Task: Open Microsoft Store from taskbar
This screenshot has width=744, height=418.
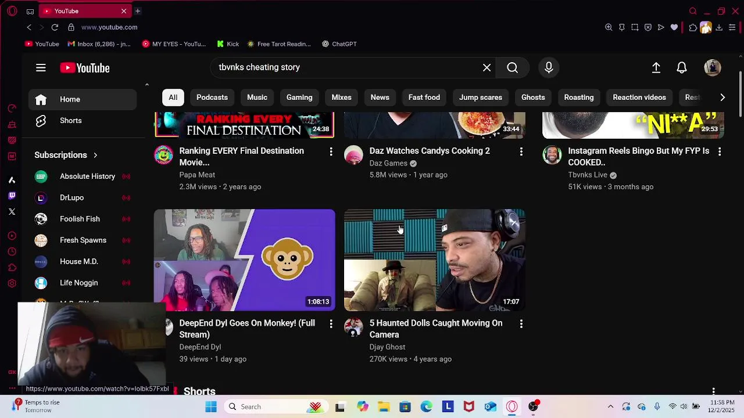Action: 405,406
